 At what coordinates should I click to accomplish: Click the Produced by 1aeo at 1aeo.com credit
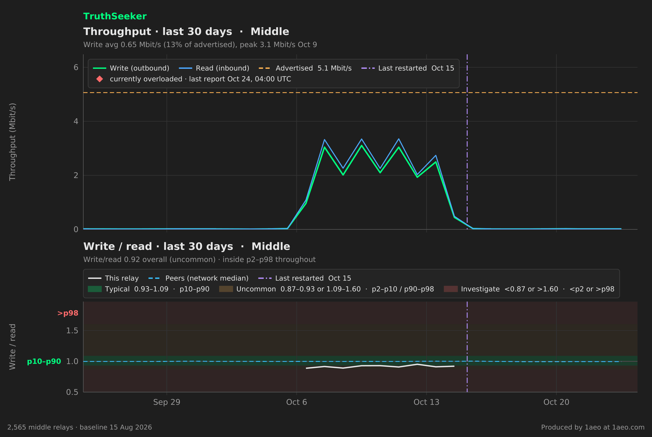[x=593, y=427]
